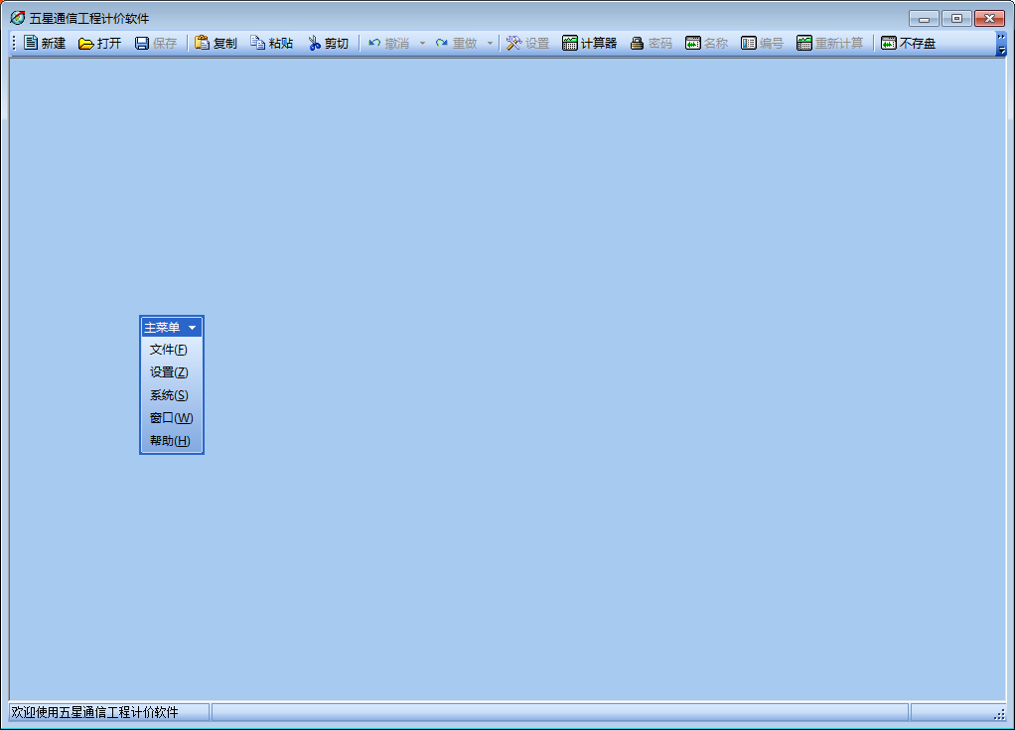This screenshot has width=1015, height=730.
Task: Open the 主菜单 dropdown arrow
Action: [x=193, y=328]
